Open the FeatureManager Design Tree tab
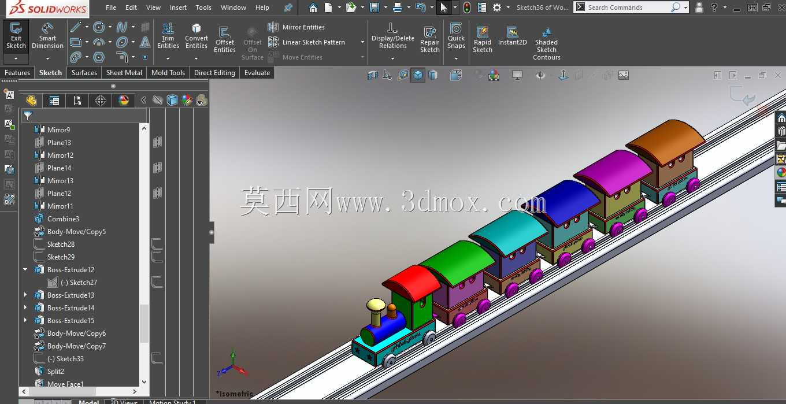This screenshot has height=404, width=786. pyautogui.click(x=31, y=101)
